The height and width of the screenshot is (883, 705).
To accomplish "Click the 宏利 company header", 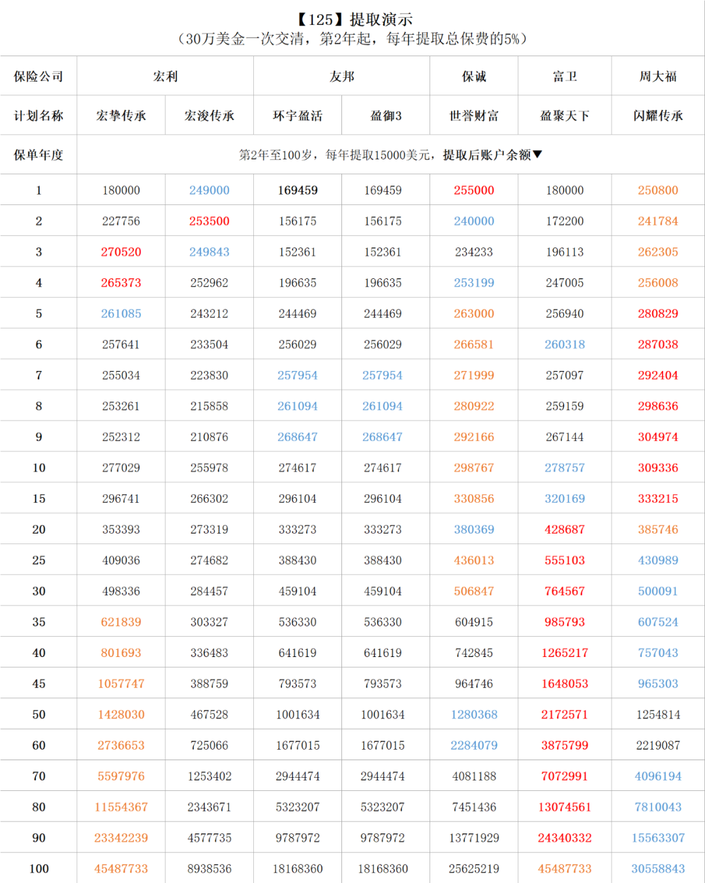I will 165,76.
